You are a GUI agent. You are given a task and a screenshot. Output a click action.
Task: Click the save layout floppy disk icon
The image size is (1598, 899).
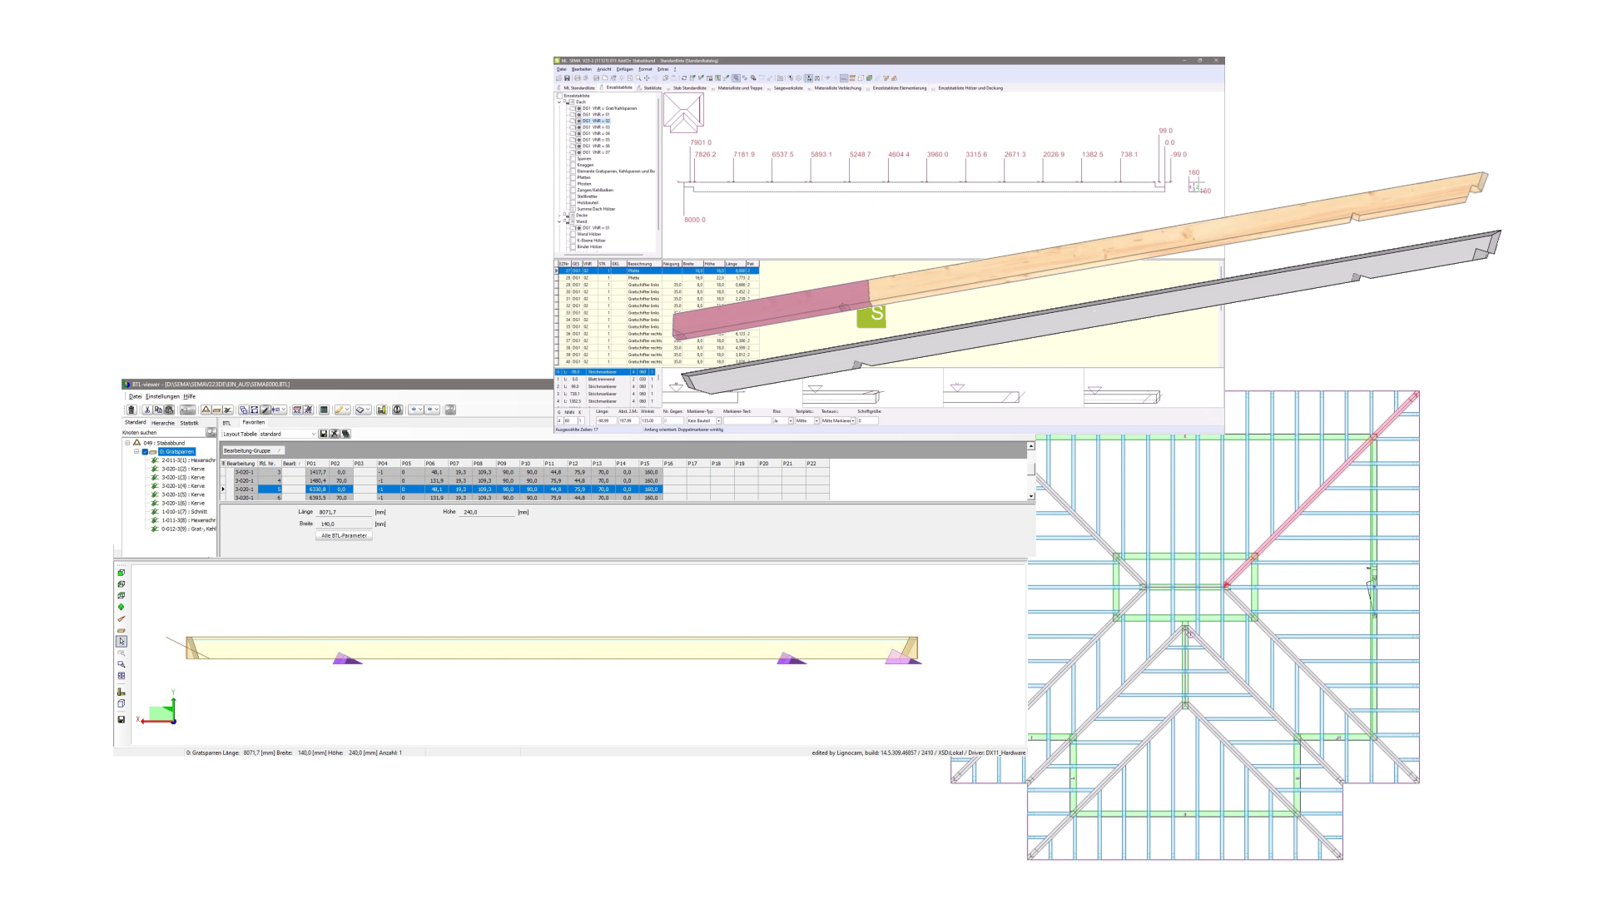pos(323,434)
